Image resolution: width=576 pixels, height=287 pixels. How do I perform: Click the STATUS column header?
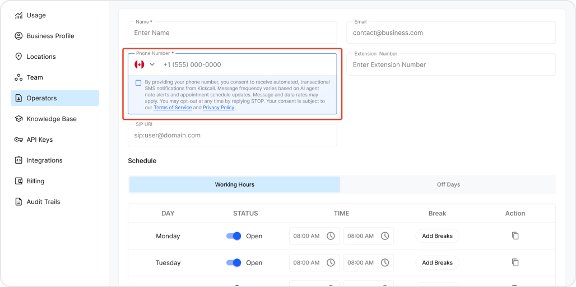click(245, 213)
